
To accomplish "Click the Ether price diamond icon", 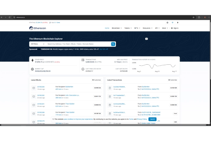I will 32,60.
